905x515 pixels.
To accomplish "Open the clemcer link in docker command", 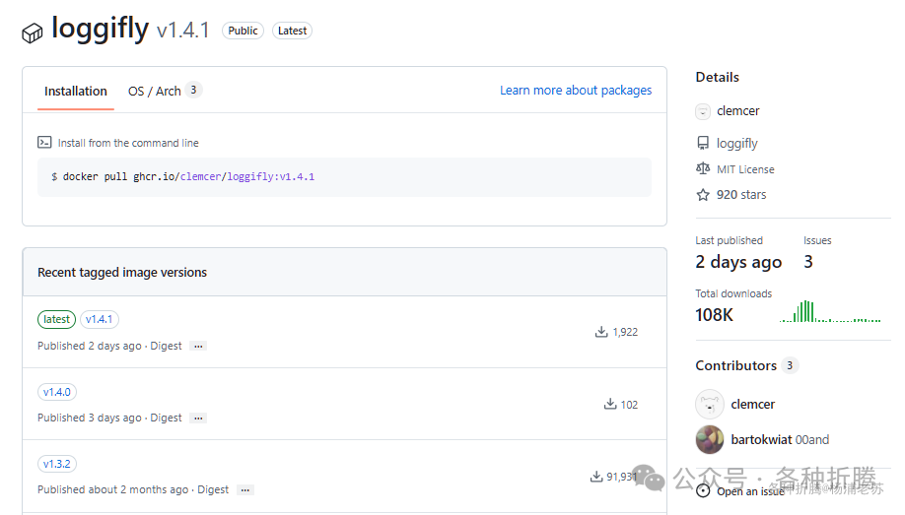I will click(x=200, y=176).
